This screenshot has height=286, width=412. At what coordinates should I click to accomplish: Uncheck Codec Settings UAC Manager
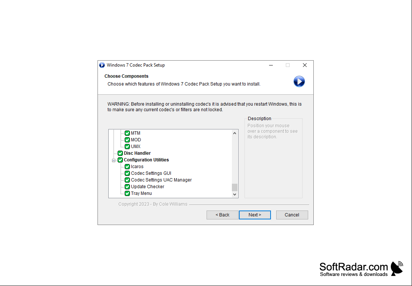(x=127, y=180)
